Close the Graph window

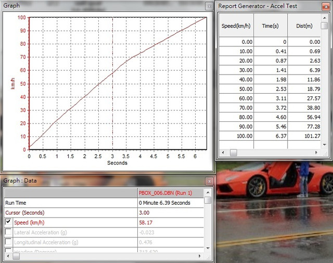(x=209, y=6)
